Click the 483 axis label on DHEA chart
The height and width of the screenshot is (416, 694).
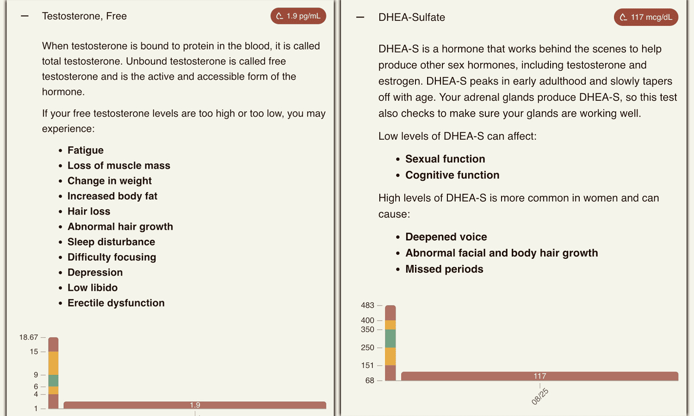click(x=367, y=306)
